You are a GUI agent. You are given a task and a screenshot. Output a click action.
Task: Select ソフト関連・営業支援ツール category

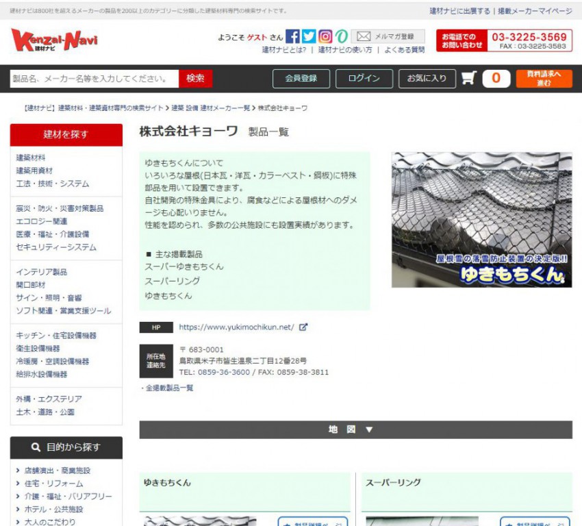63,311
